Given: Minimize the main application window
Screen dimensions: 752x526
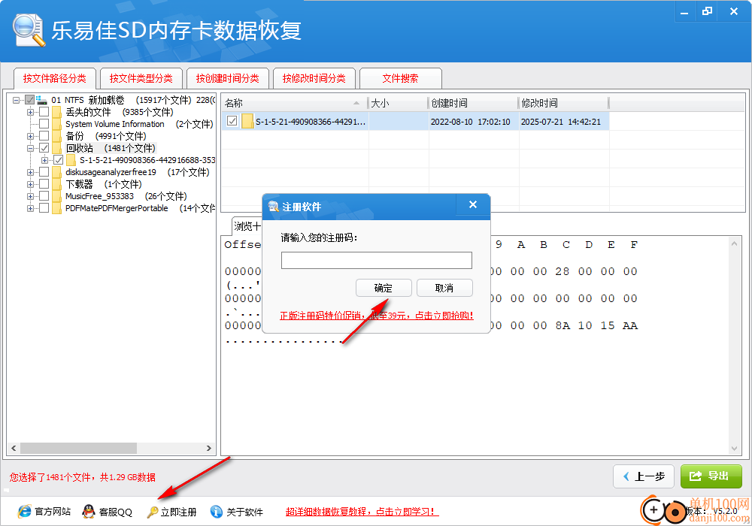Looking at the screenshot, I should click(685, 11).
